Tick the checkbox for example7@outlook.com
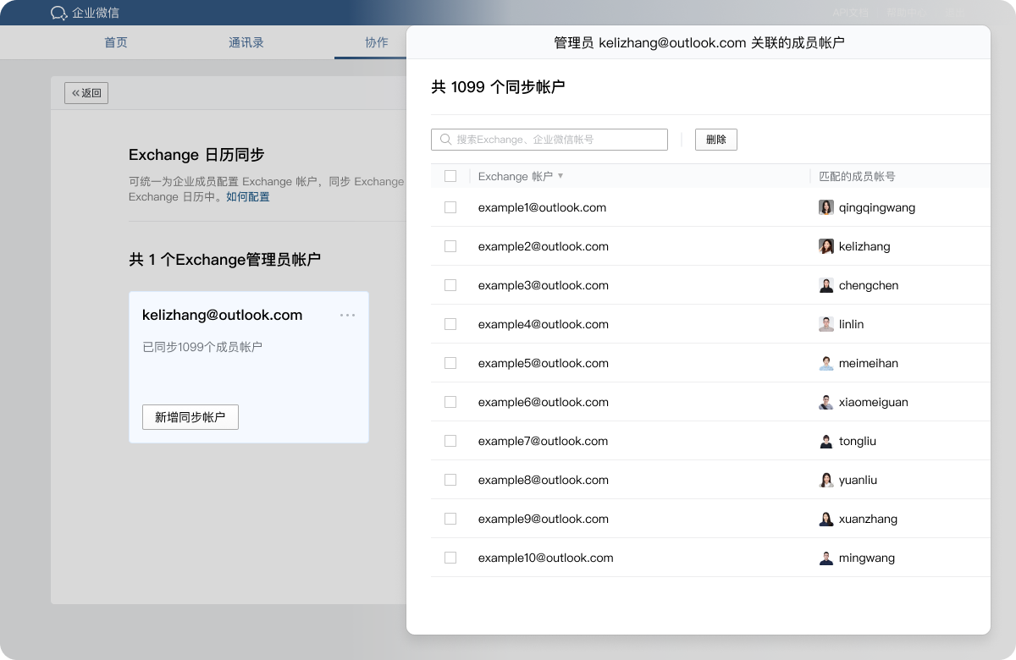This screenshot has height=660, width=1016. coord(450,441)
